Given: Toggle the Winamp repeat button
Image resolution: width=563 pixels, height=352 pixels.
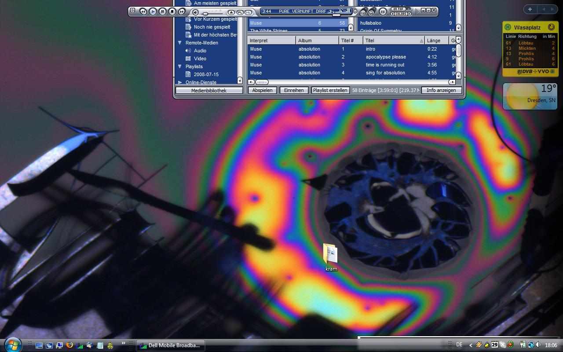Looking at the screenshot, I should (x=363, y=13).
